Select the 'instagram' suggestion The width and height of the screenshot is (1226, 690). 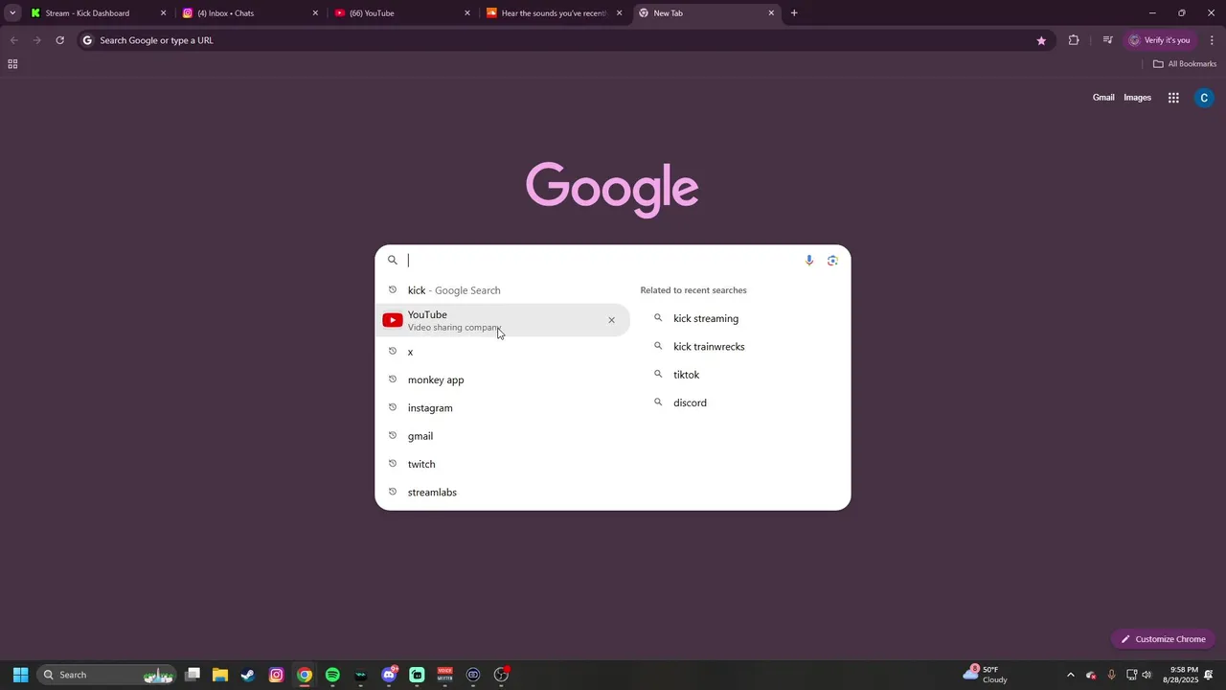coord(503,408)
